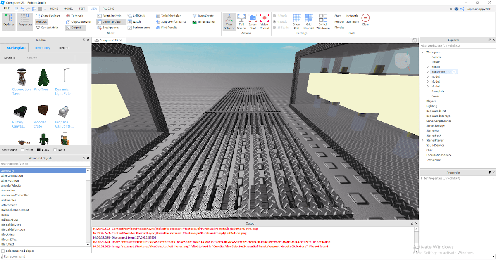Image resolution: width=496 pixels, height=260 pixels.
Task: Open the Switch Windows dropdown
Action: click(323, 21)
